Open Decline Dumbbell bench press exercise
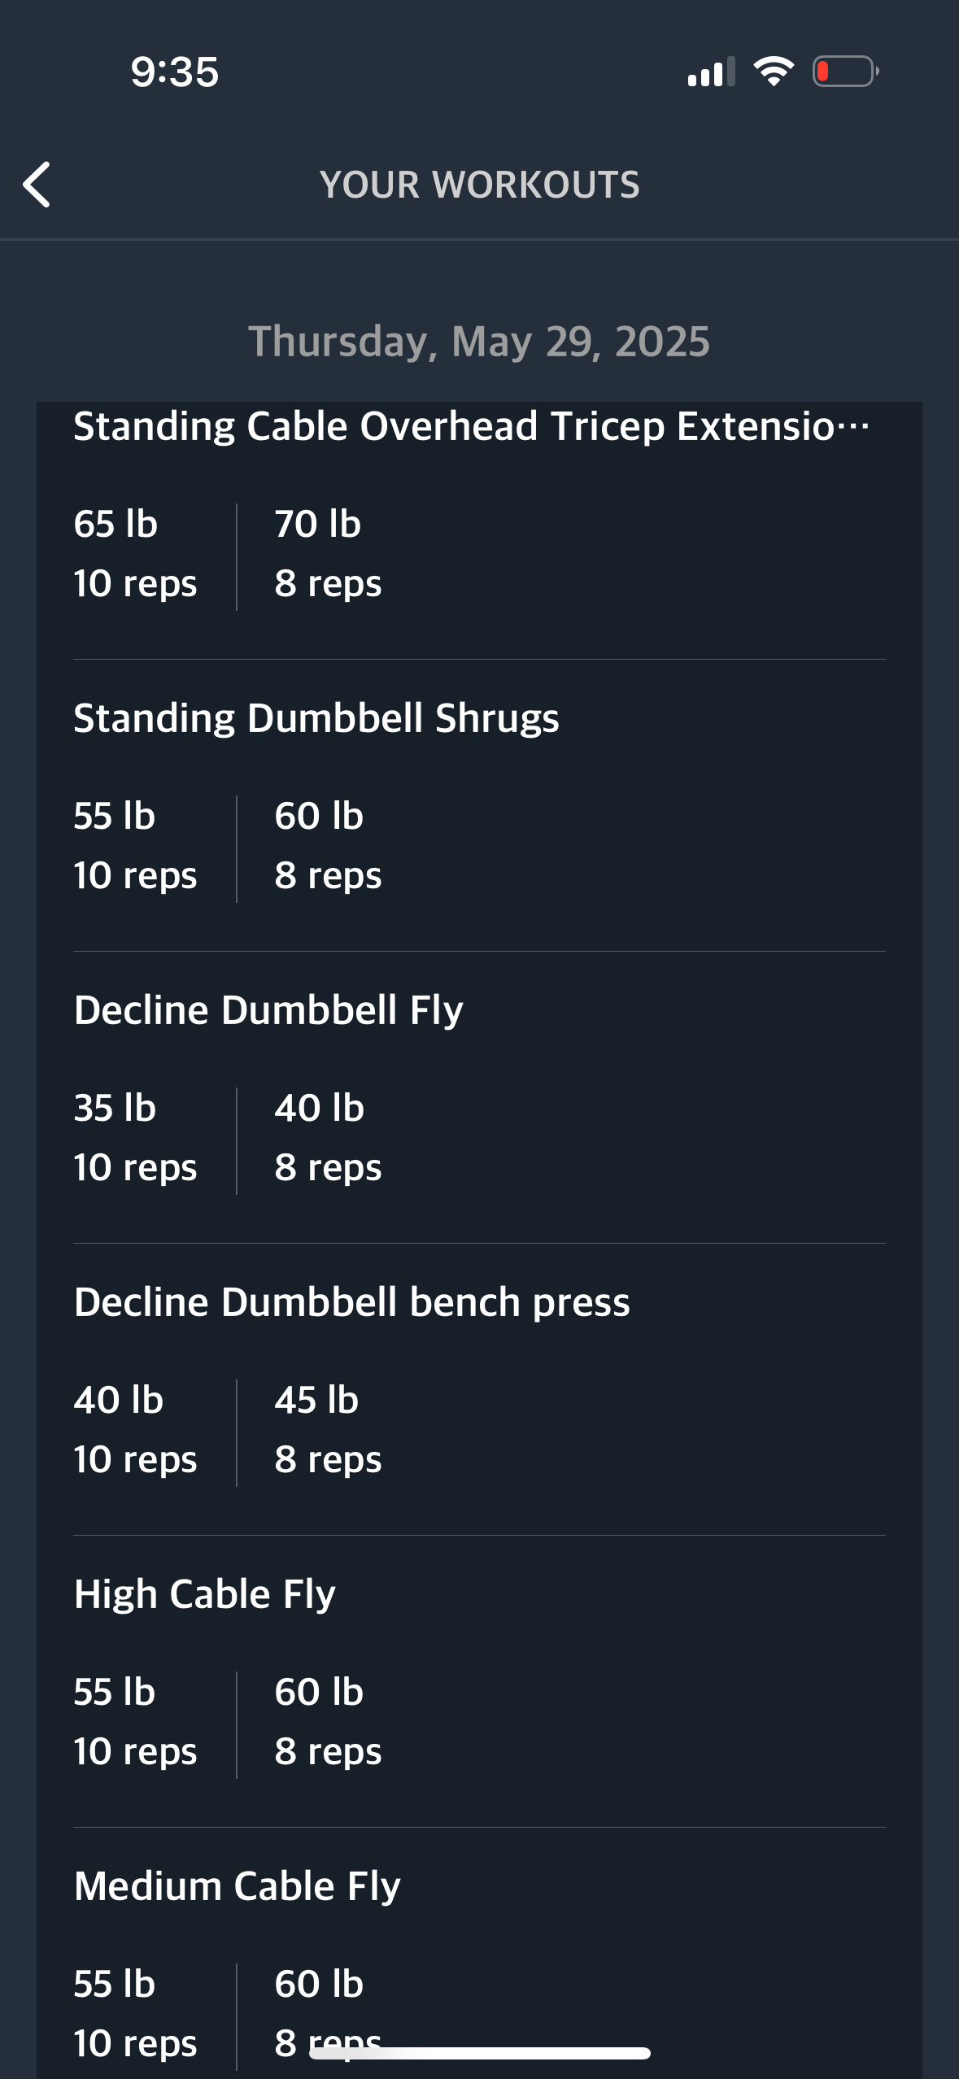Viewport: 959px width, 2079px height. [351, 1302]
